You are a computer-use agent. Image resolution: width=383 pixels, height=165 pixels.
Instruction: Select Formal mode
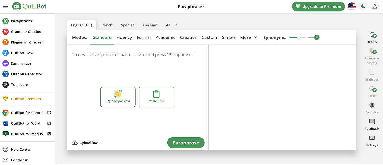(x=144, y=37)
